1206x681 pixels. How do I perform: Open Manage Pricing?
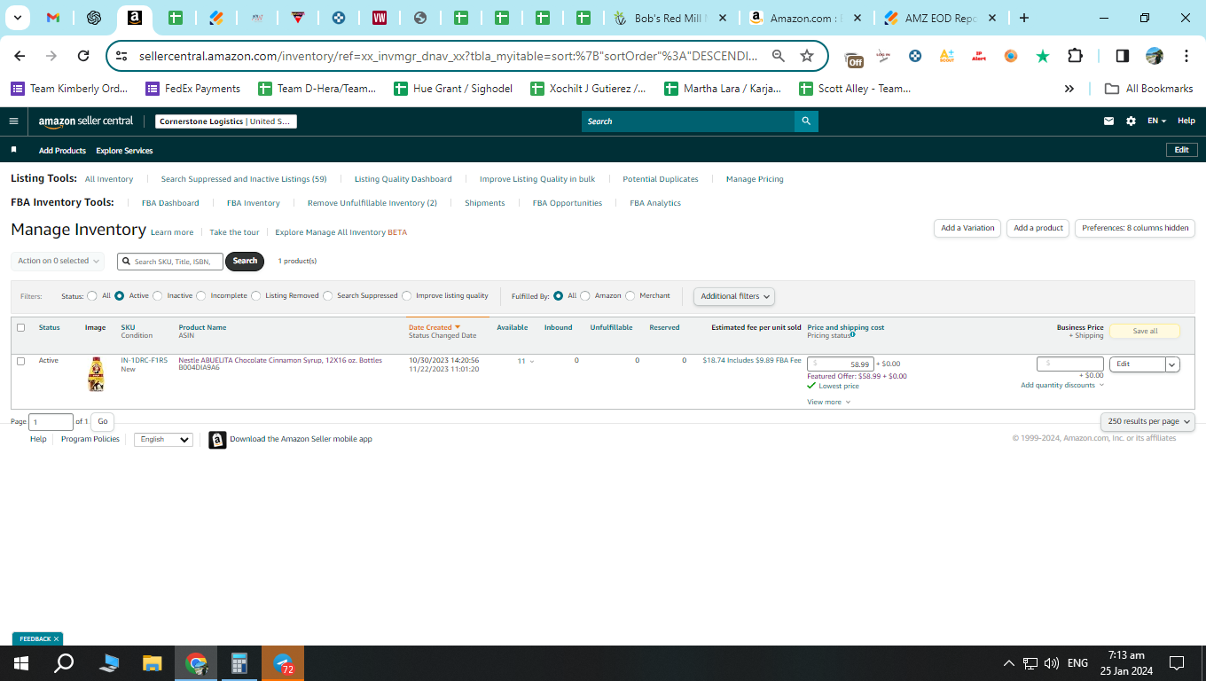click(x=755, y=179)
